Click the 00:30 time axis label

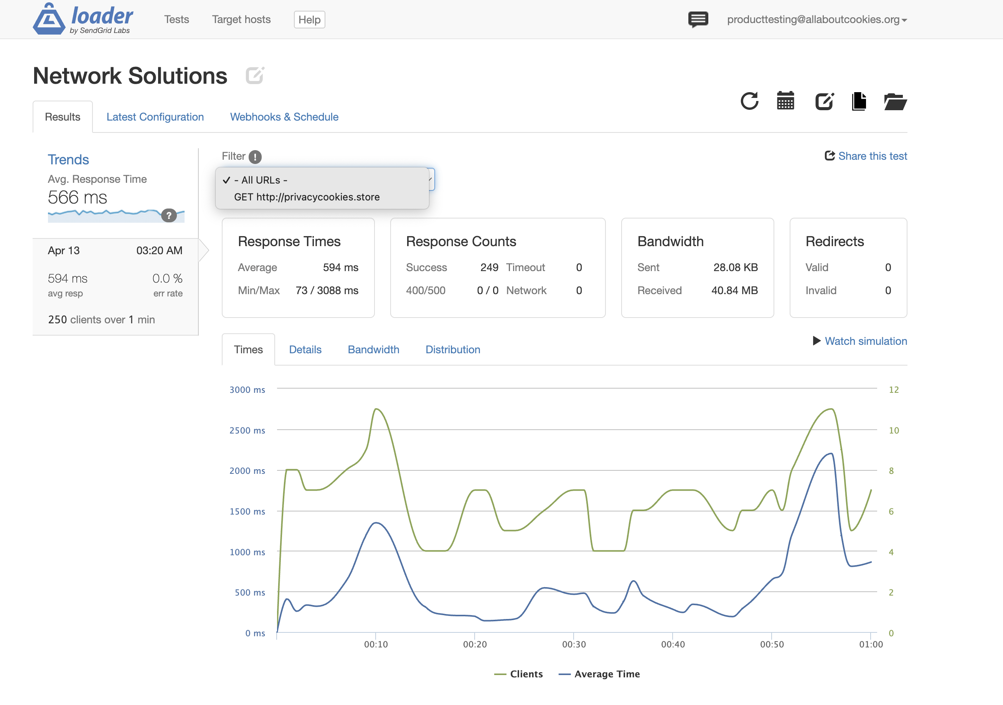[574, 644]
